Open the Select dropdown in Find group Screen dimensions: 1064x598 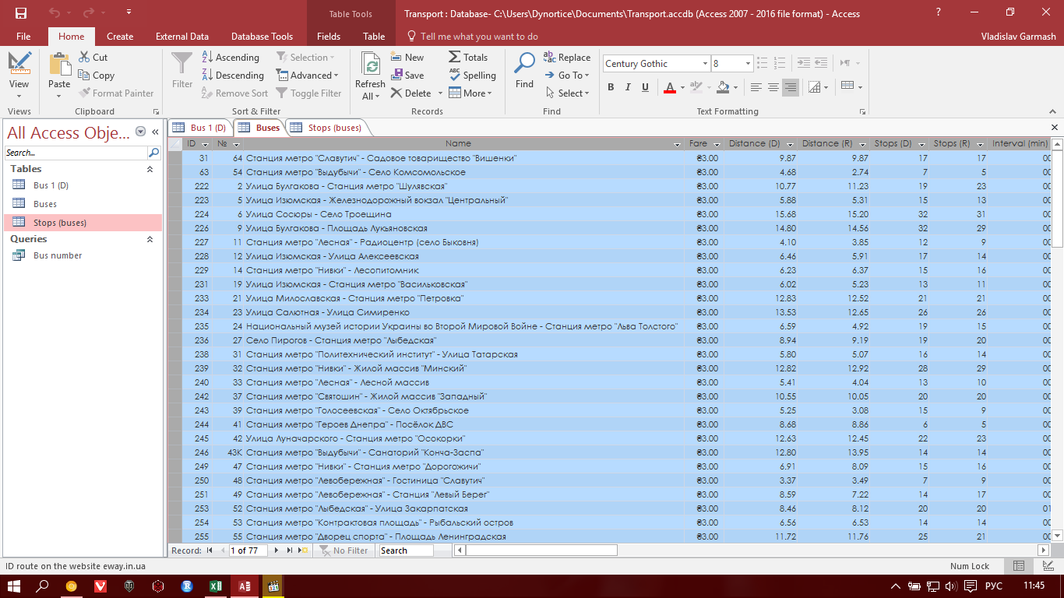coord(567,93)
